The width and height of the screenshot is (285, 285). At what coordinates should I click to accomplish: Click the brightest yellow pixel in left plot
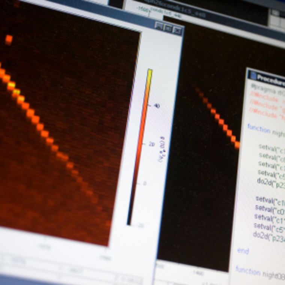point(16,91)
